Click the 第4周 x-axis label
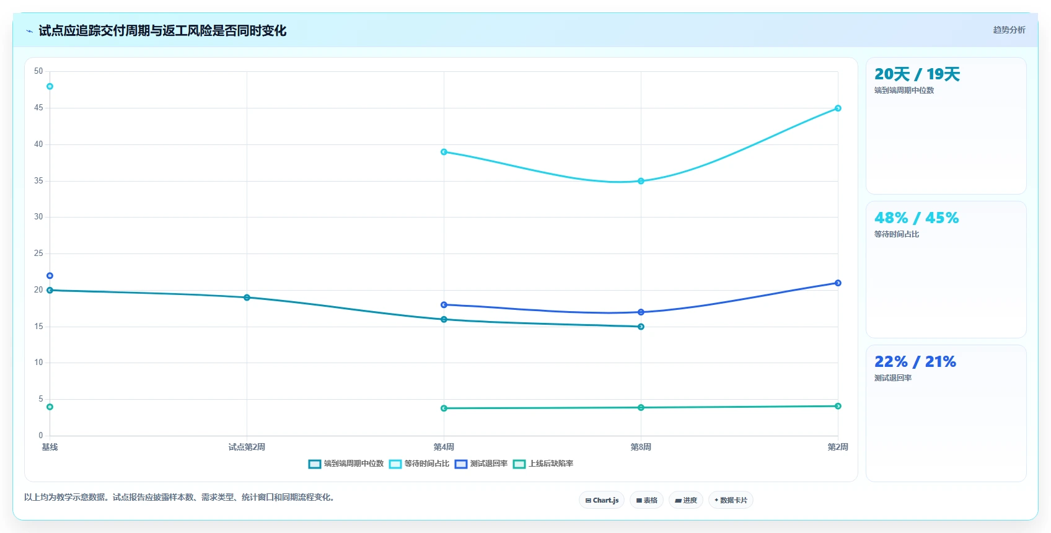The width and height of the screenshot is (1051, 533). 444,447
